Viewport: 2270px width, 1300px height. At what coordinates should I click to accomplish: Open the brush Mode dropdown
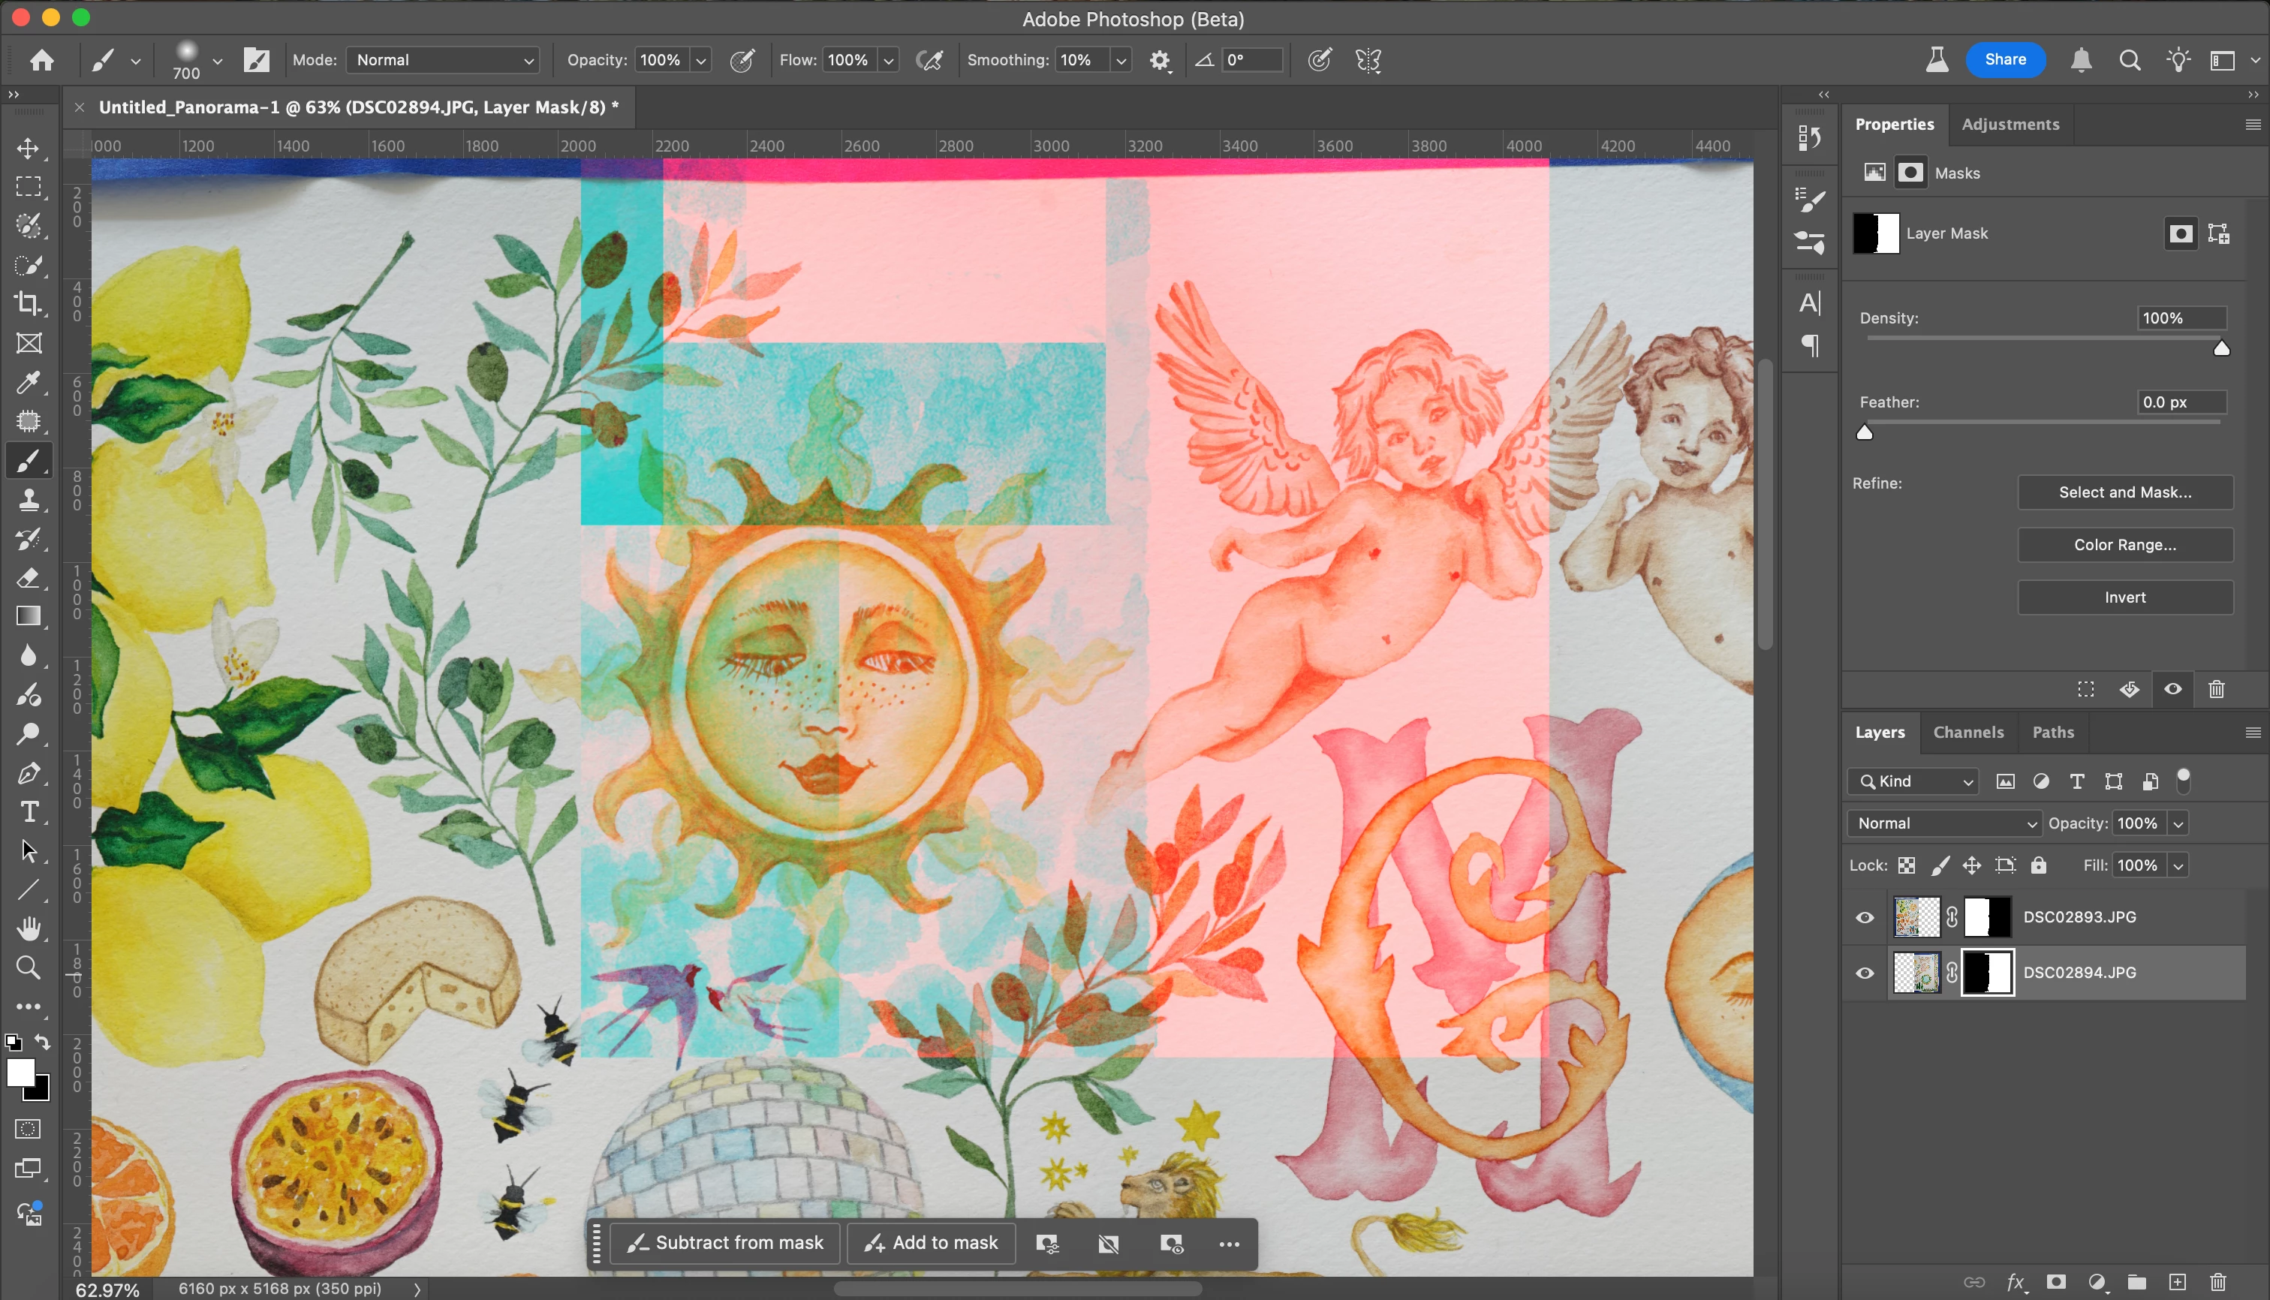point(443,60)
